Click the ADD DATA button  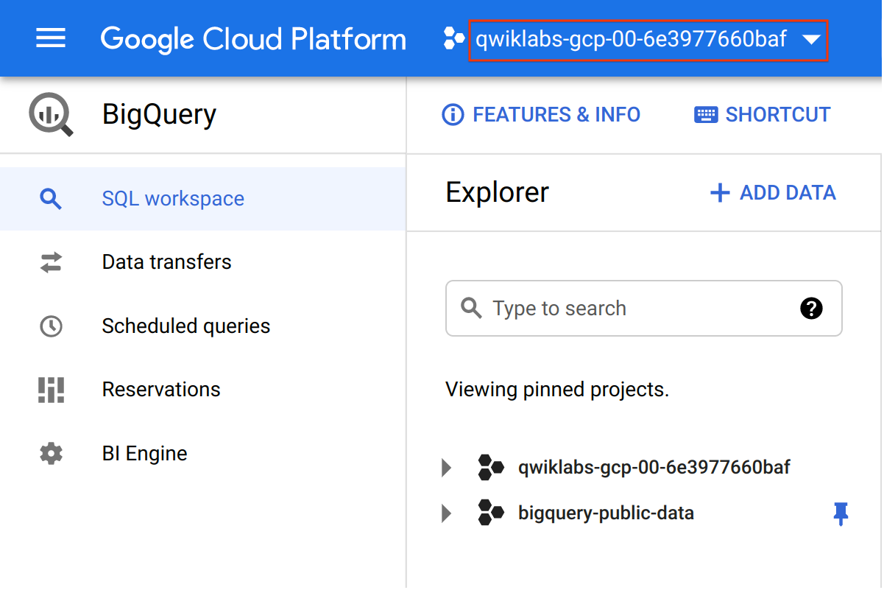tap(773, 193)
